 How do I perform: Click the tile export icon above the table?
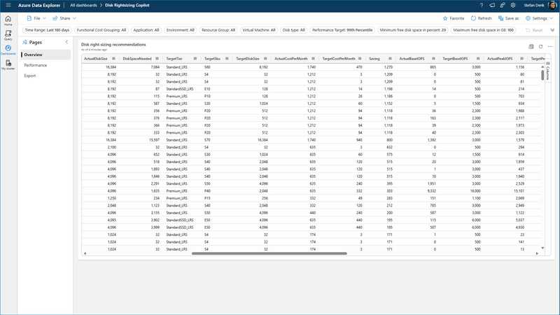click(x=531, y=46)
